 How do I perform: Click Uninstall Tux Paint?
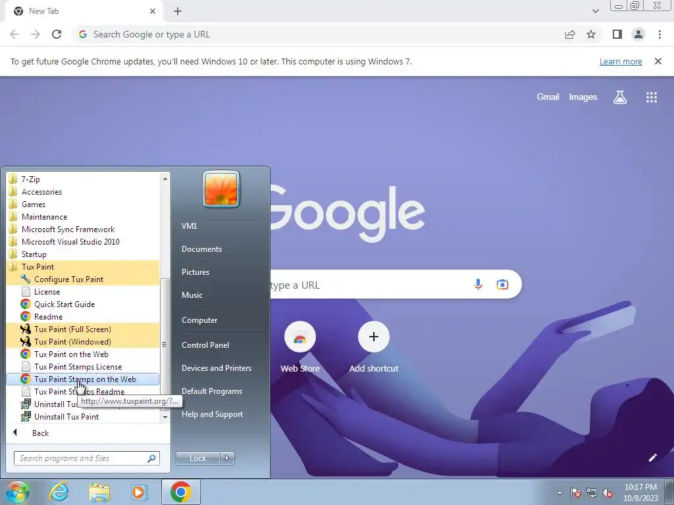pos(83,416)
